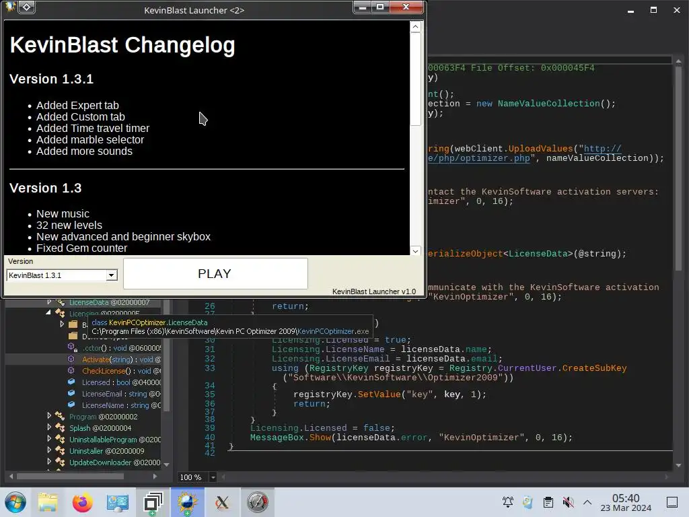Select the Splash @02000004 class row
The width and height of the screenshot is (689, 517).
click(x=100, y=427)
